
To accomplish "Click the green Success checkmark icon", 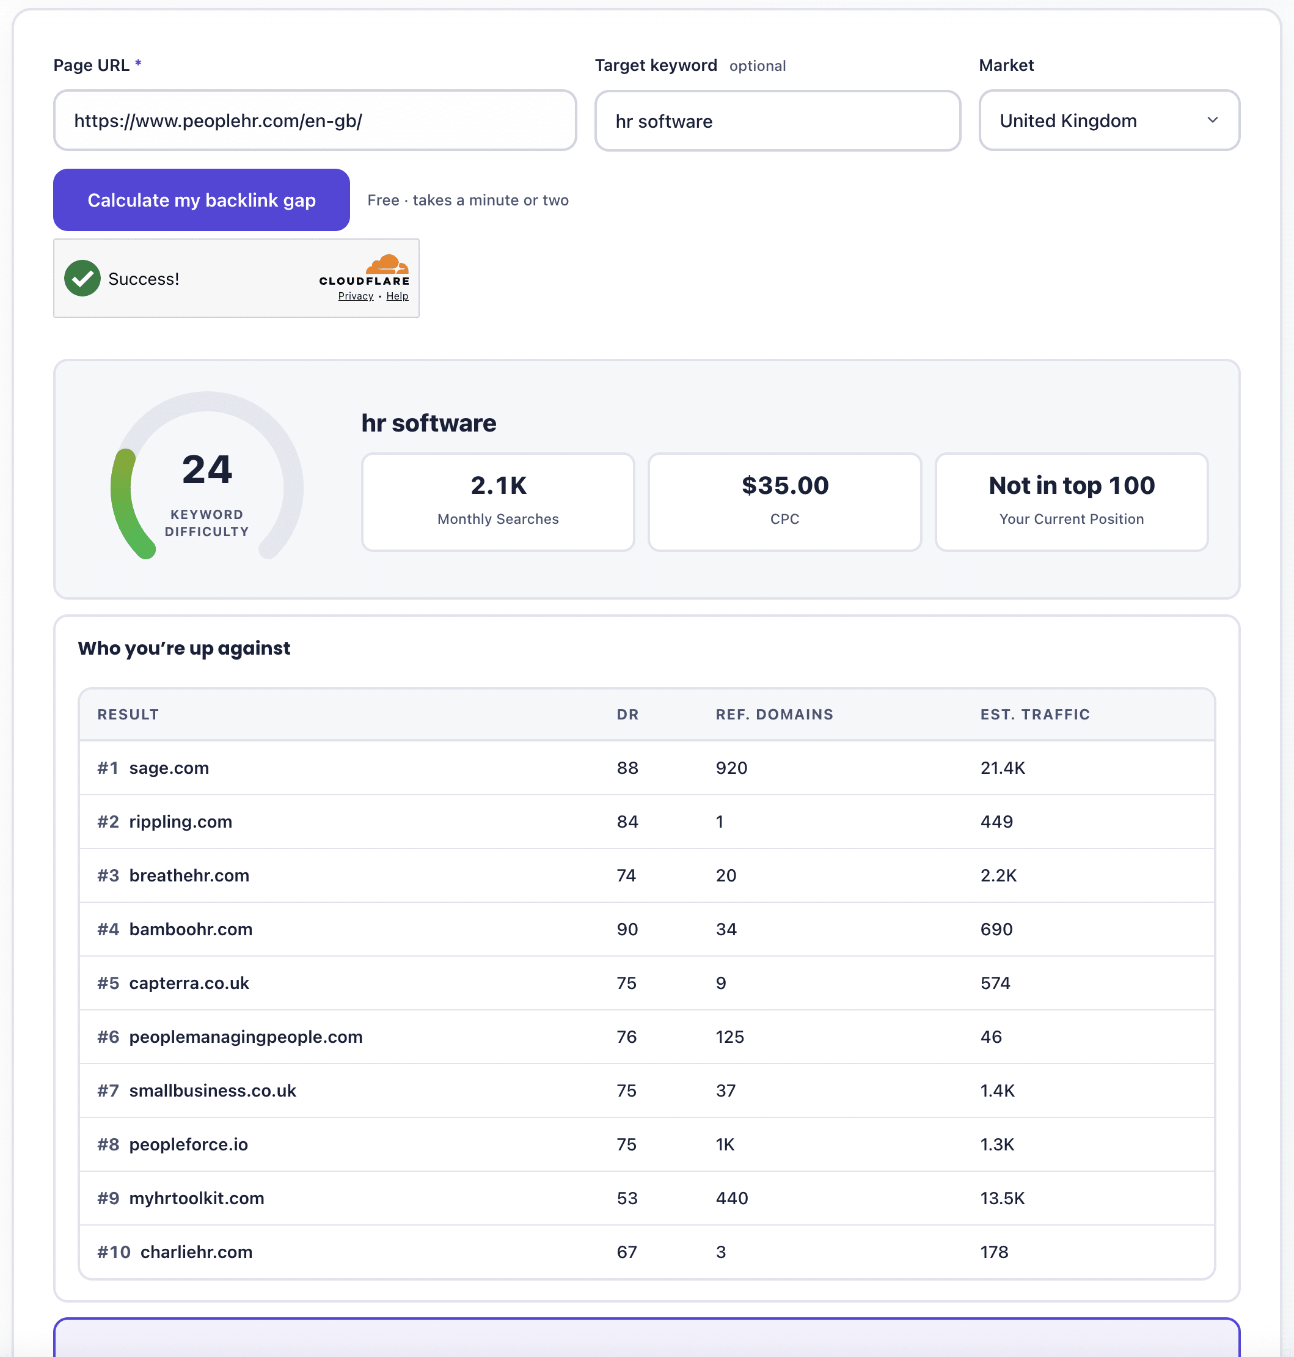I will click(x=82, y=278).
